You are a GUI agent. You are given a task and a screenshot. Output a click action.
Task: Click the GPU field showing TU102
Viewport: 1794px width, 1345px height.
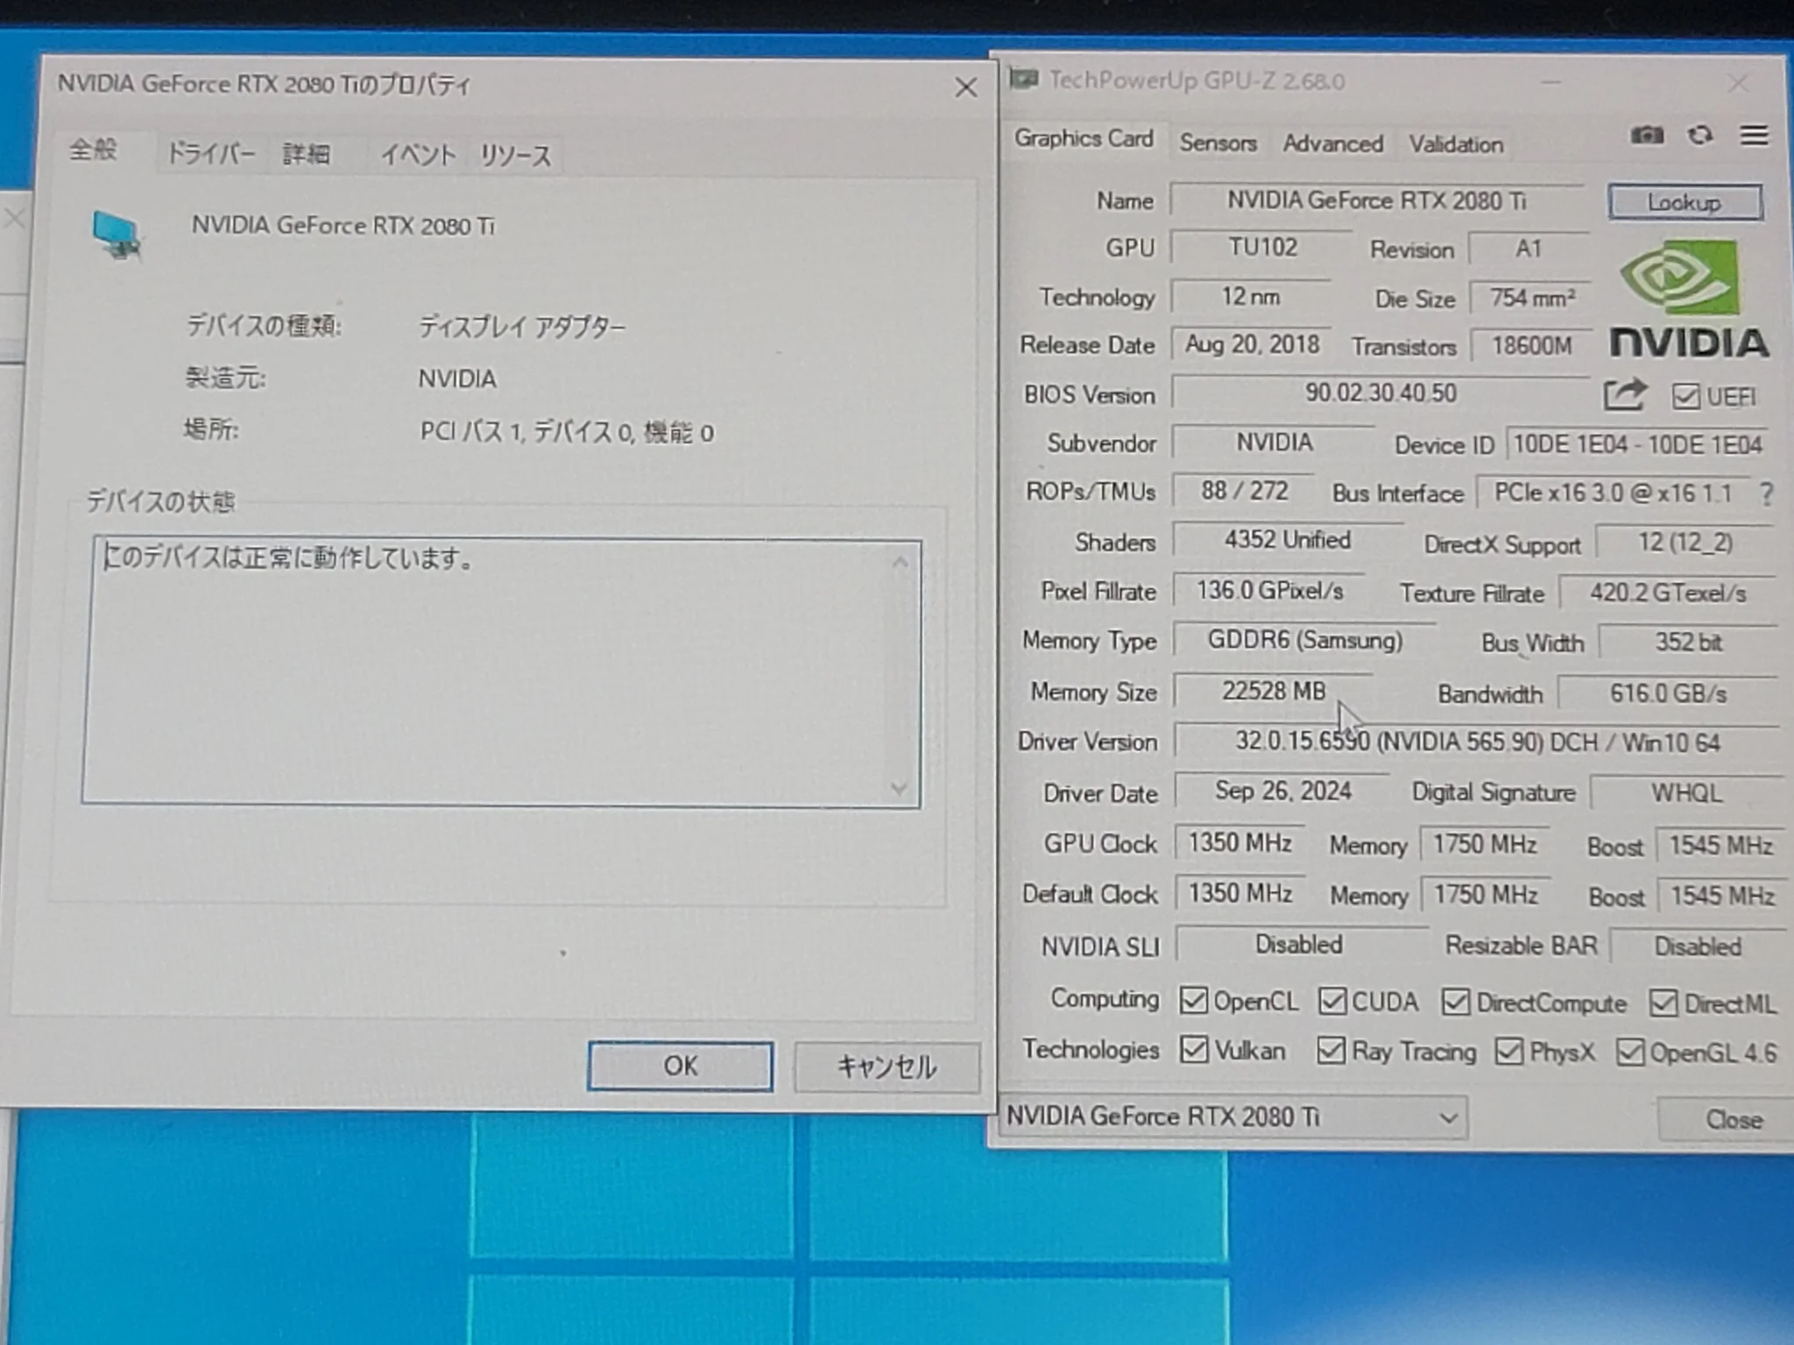coord(1261,248)
